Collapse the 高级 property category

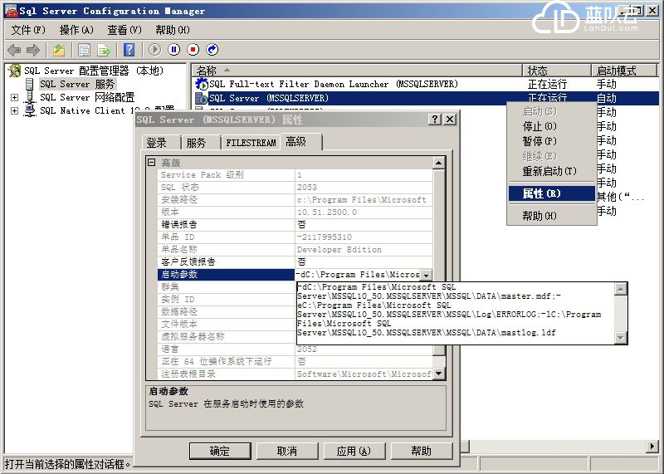[152, 162]
